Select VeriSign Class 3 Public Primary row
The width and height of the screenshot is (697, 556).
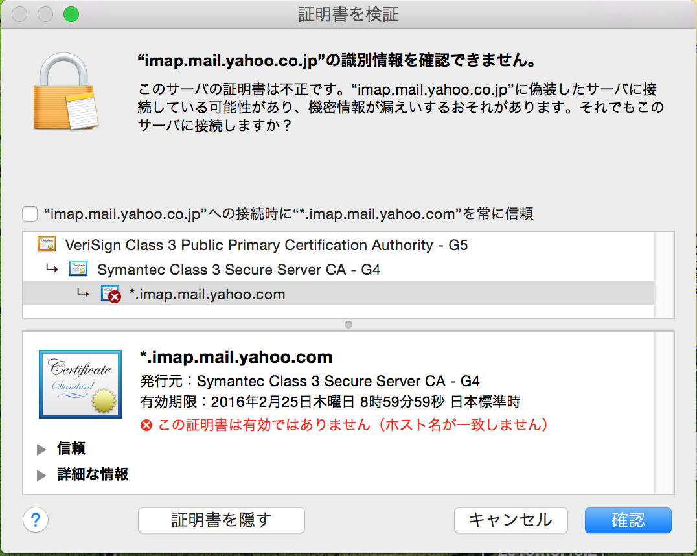click(x=339, y=245)
